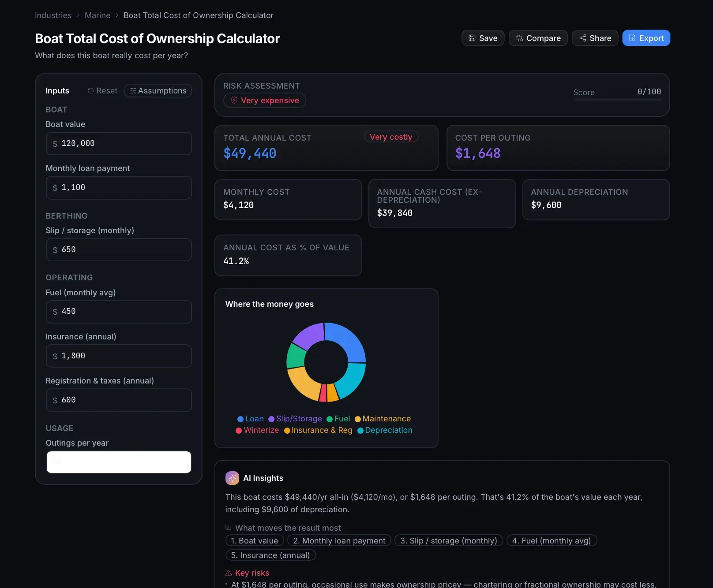Click the Fuel legend dot
The image size is (713, 588).
click(x=330, y=419)
